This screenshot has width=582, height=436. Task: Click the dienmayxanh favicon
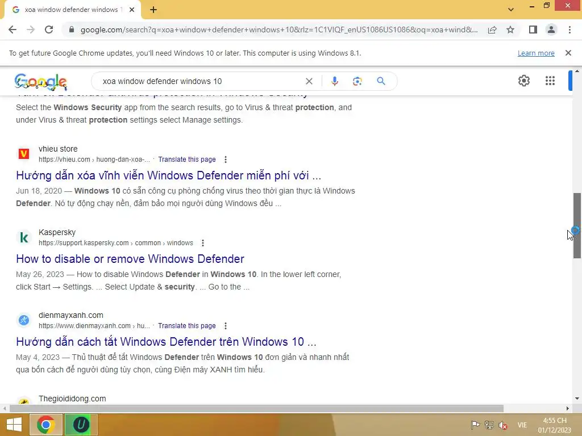tap(24, 320)
